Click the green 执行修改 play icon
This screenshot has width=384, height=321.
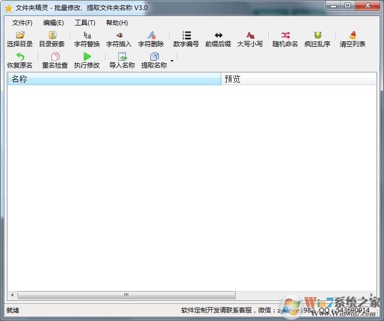click(87, 56)
